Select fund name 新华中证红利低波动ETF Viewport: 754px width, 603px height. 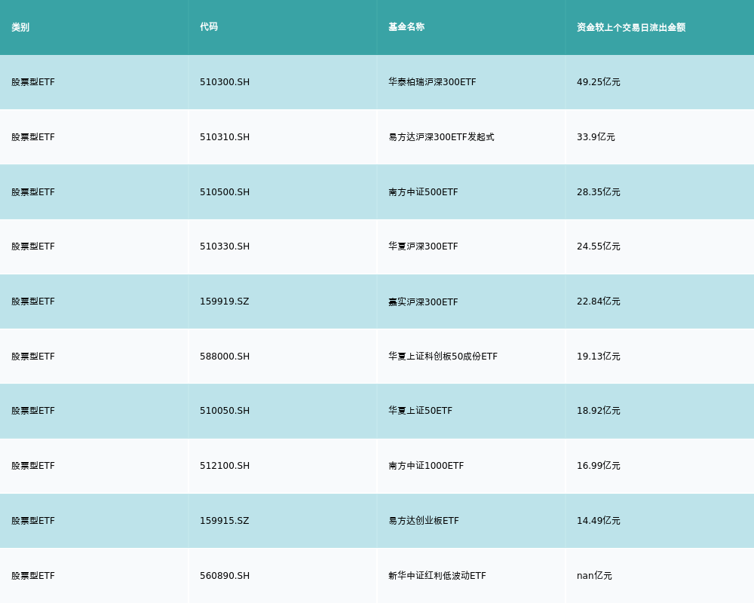[x=437, y=576]
